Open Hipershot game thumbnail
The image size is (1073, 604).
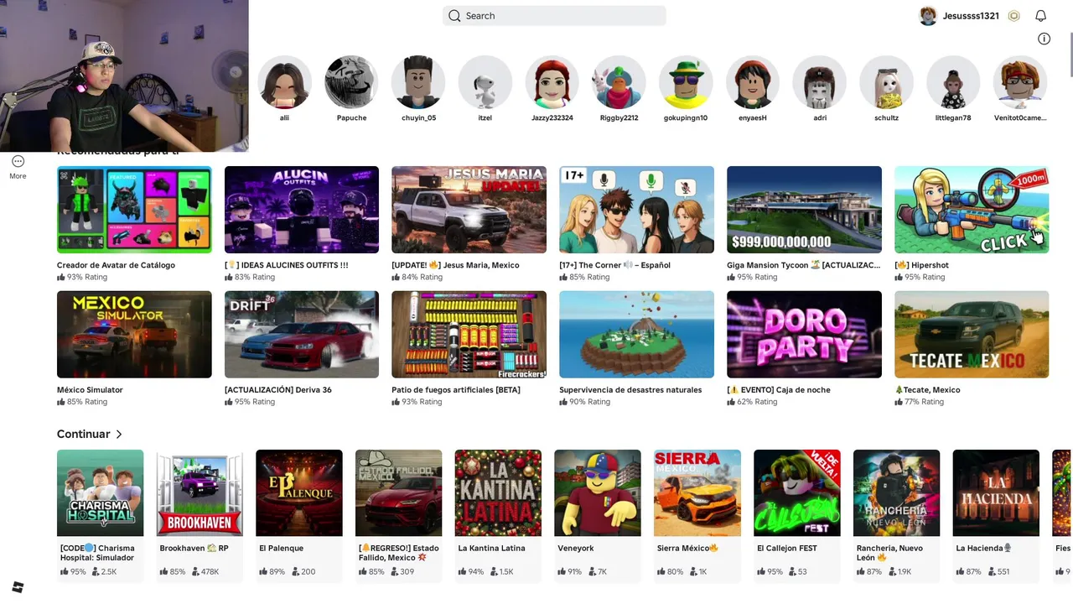point(972,210)
